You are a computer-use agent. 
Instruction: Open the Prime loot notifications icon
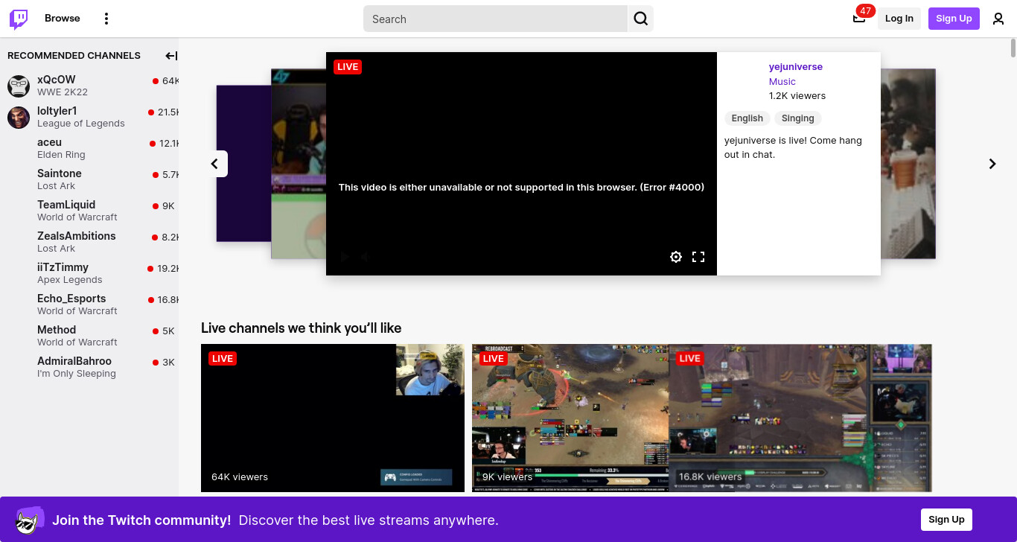tap(859, 19)
